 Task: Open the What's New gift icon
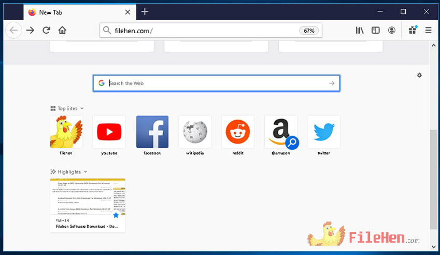pyautogui.click(x=413, y=30)
